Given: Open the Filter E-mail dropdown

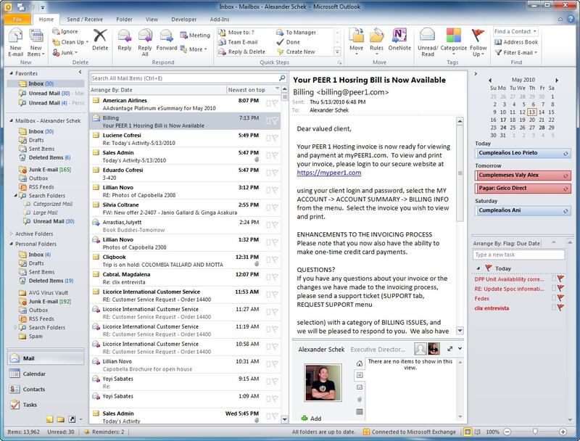Looking at the screenshot, I should point(518,52).
